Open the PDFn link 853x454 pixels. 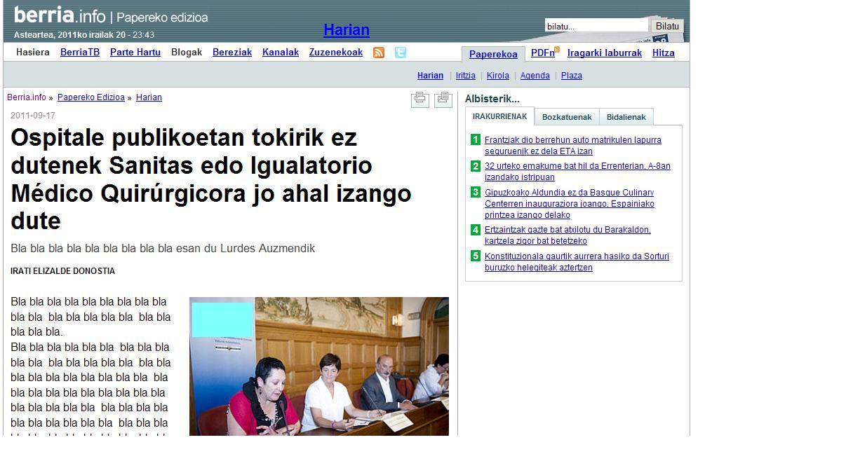pos(542,53)
